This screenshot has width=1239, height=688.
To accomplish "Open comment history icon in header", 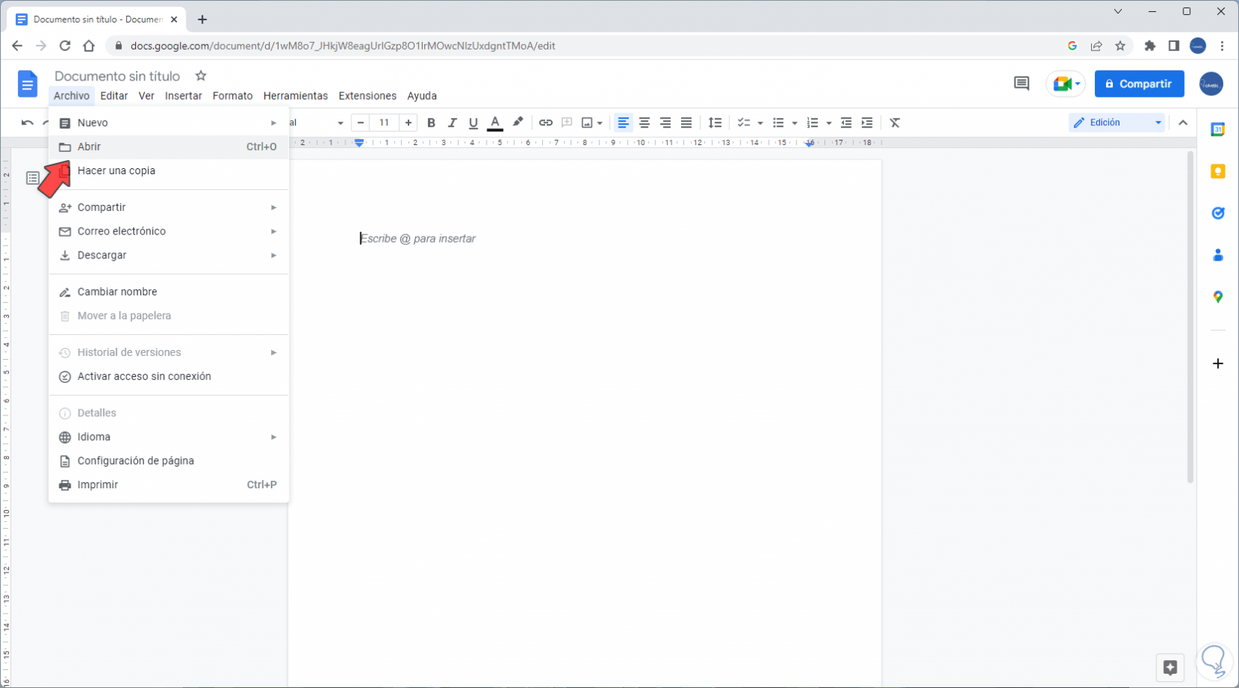I will [x=1021, y=83].
